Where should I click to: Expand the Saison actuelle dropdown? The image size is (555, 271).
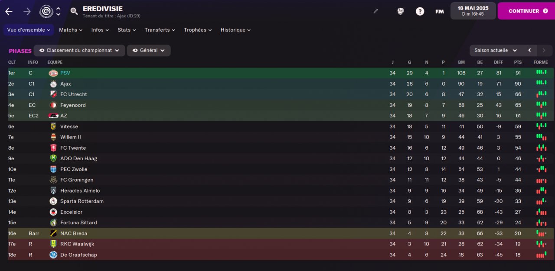496,51
